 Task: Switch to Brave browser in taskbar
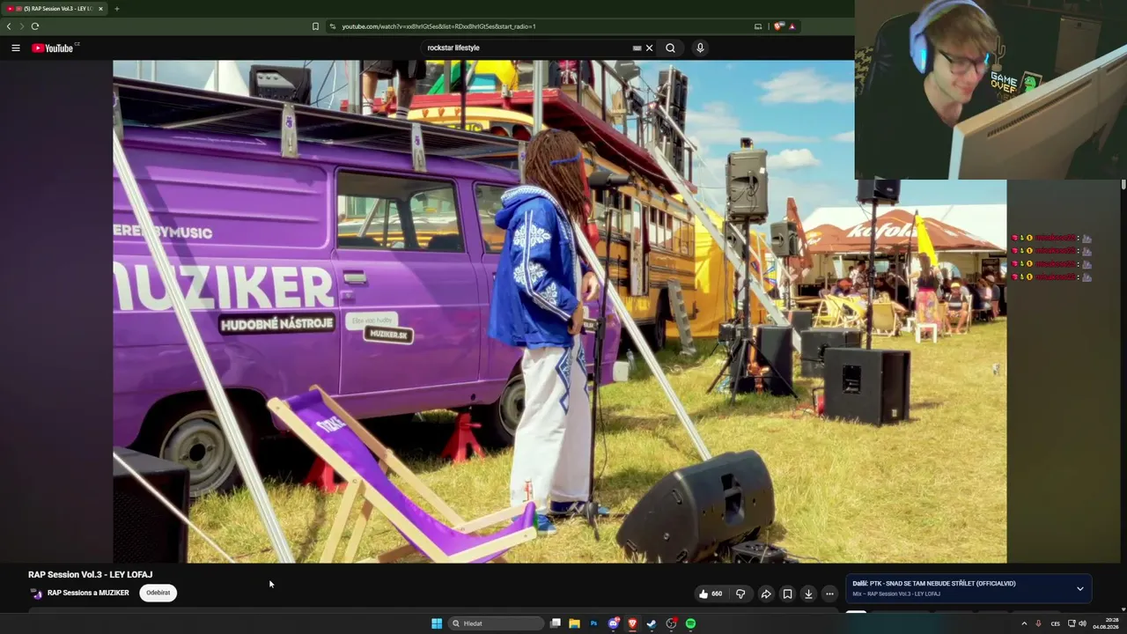tap(632, 623)
